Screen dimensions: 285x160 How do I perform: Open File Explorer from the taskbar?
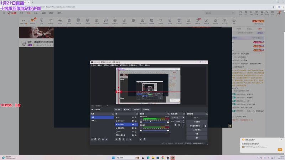(x=153, y=158)
